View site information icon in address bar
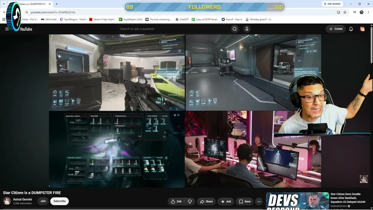Image resolution: width=373 pixels, height=210 pixels. [x=27, y=12]
